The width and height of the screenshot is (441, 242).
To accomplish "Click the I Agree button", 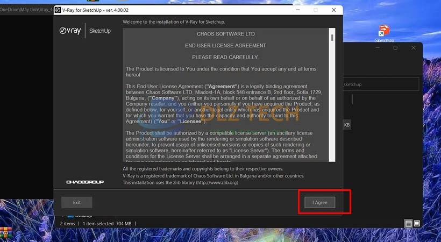I will (x=319, y=202).
